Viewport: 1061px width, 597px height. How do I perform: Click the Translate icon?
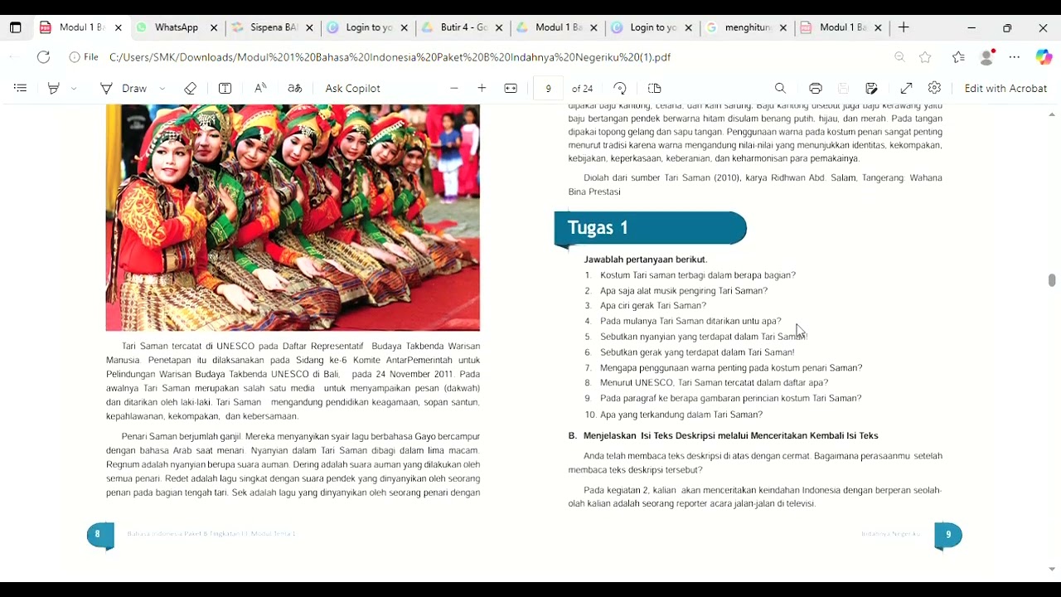click(295, 88)
